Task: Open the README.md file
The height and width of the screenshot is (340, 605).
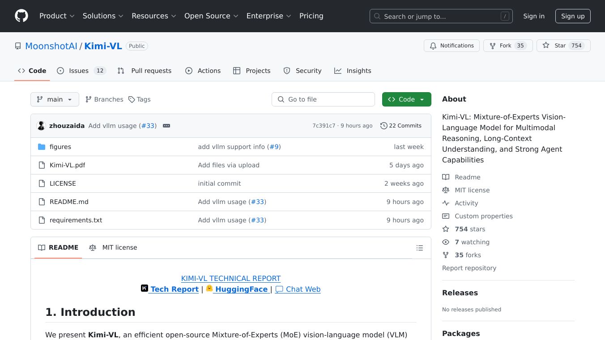Action: (69, 202)
